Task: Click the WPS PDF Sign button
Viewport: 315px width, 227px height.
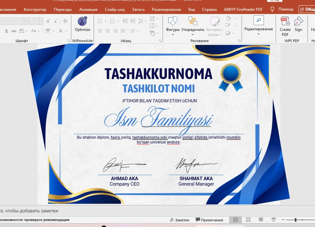Action: click(298, 24)
